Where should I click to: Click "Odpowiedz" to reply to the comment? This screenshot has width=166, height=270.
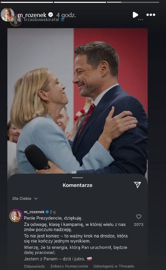34,266
